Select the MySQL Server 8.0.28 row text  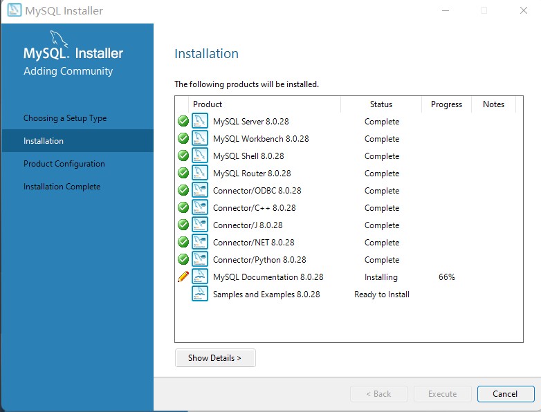pos(251,122)
